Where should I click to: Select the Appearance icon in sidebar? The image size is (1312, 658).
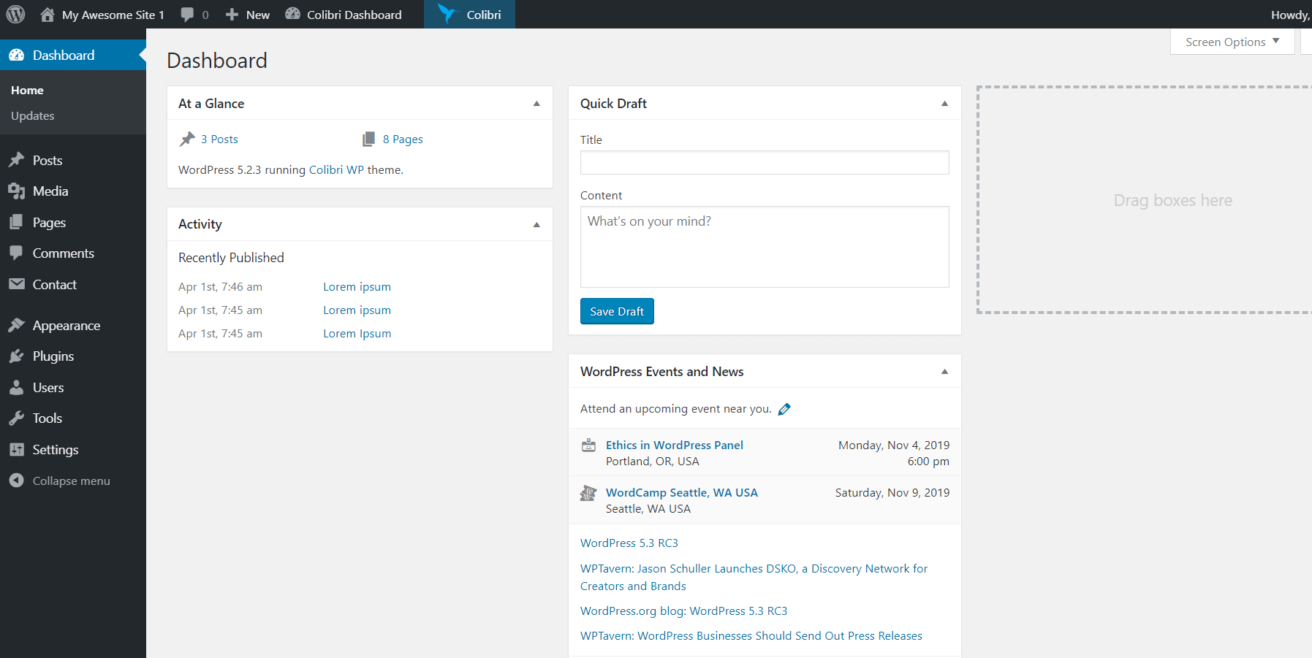click(18, 325)
